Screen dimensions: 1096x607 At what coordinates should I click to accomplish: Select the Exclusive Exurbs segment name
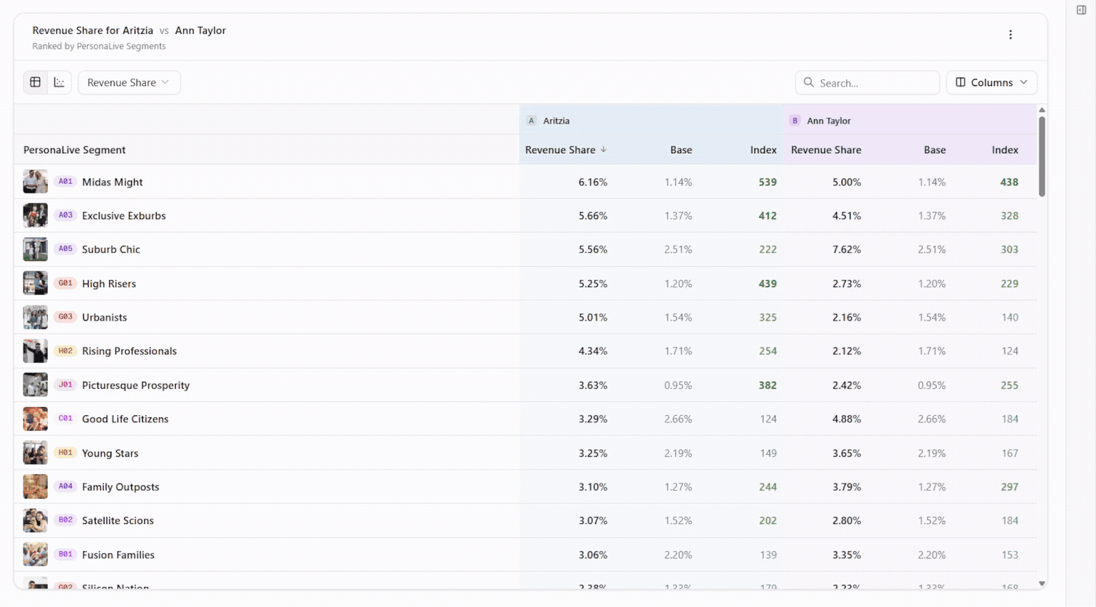coord(124,215)
